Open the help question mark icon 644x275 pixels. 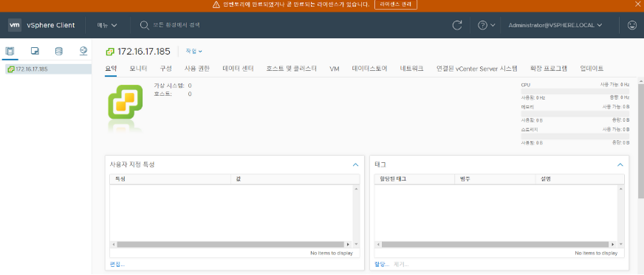point(482,25)
